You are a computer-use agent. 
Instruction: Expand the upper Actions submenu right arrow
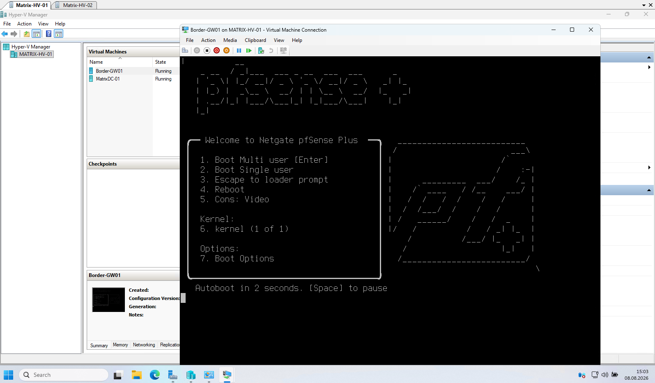point(649,67)
